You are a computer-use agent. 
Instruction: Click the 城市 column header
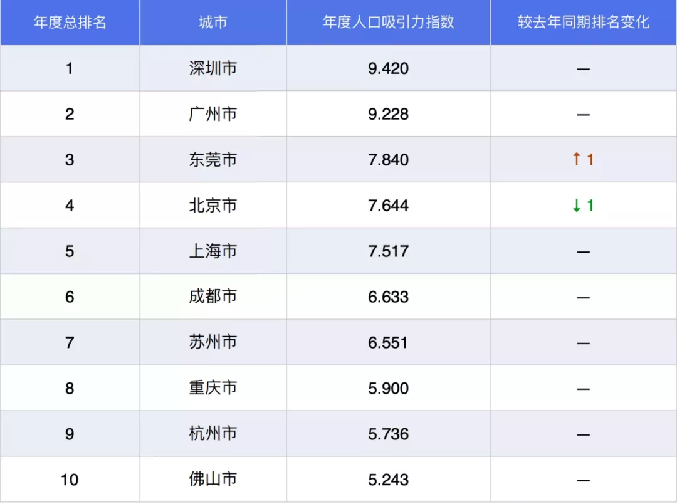(213, 23)
